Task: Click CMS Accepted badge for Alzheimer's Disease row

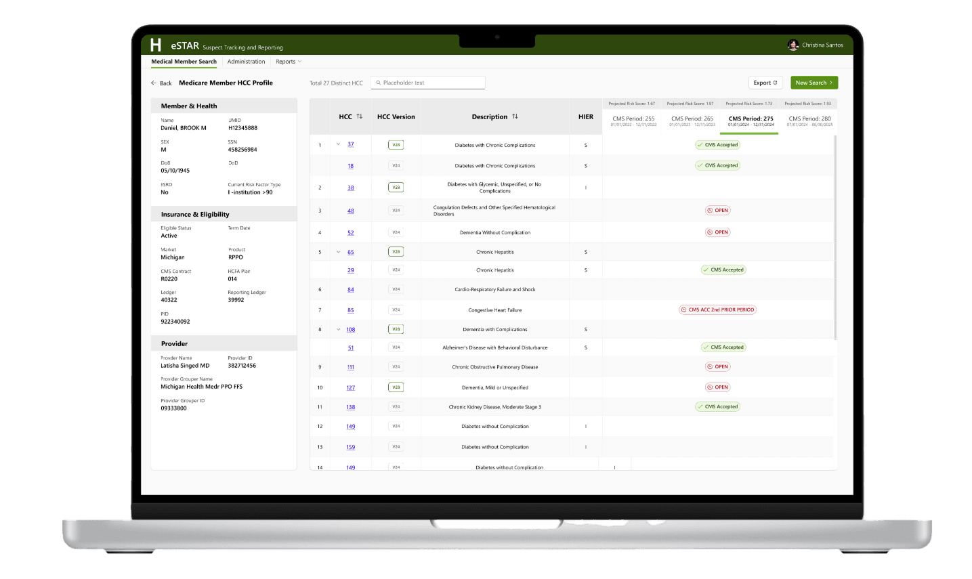Action: click(x=723, y=347)
